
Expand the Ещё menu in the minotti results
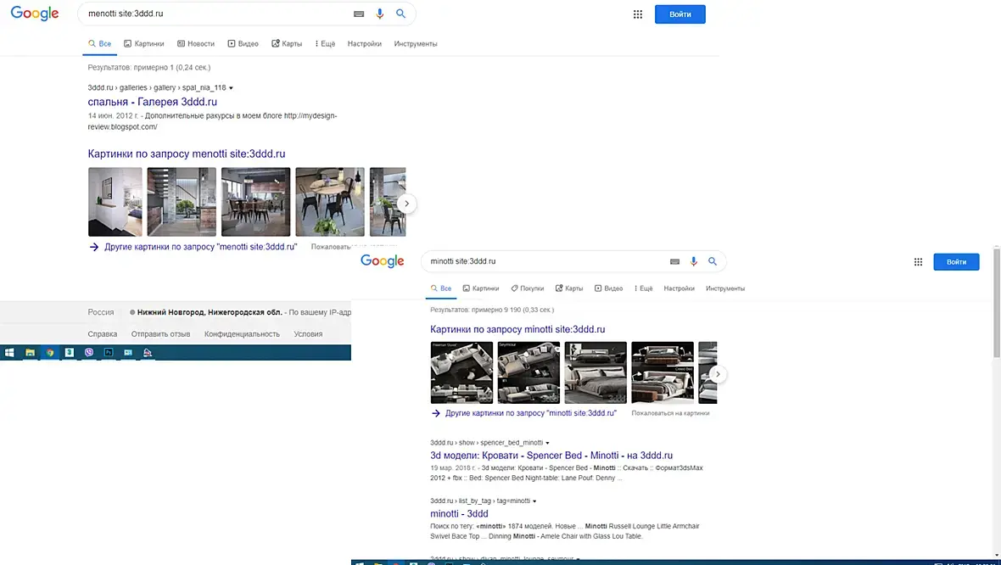[x=644, y=288]
